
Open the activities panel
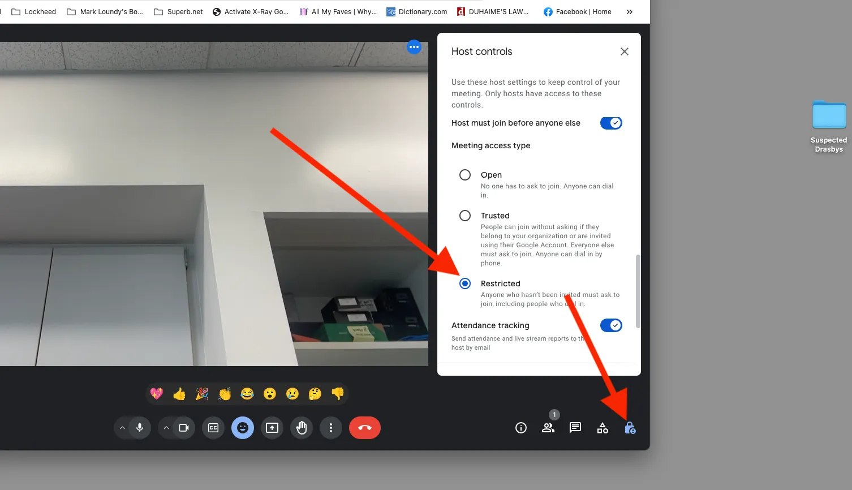603,428
